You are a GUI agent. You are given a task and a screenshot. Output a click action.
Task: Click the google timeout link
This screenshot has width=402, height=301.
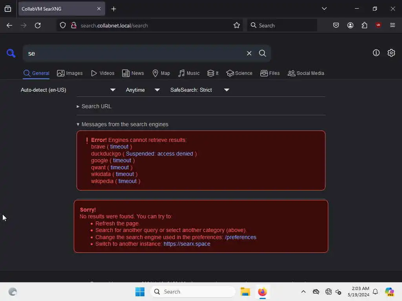(122, 160)
